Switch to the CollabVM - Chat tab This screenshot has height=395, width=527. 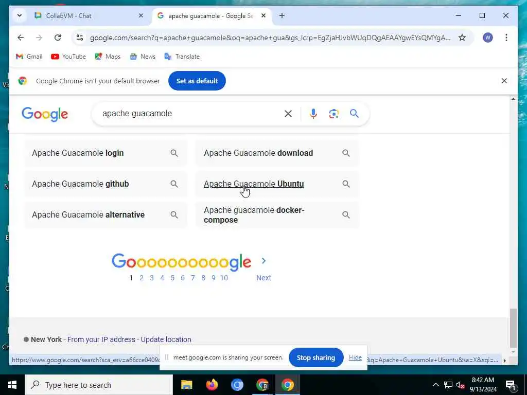click(x=68, y=16)
